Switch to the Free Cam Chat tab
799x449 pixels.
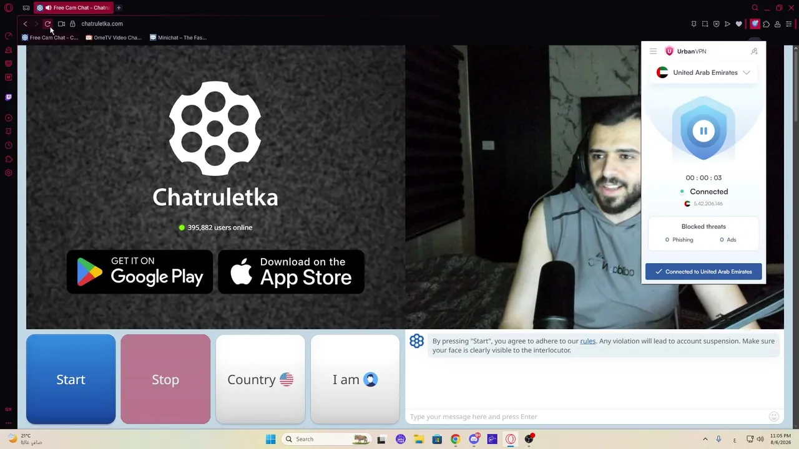click(74, 7)
